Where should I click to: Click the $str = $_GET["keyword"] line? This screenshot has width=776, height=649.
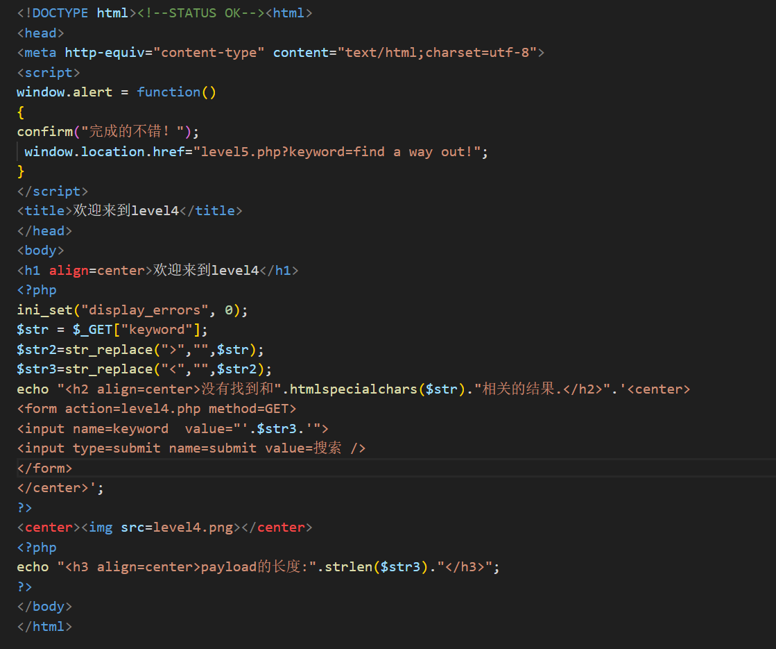112,330
